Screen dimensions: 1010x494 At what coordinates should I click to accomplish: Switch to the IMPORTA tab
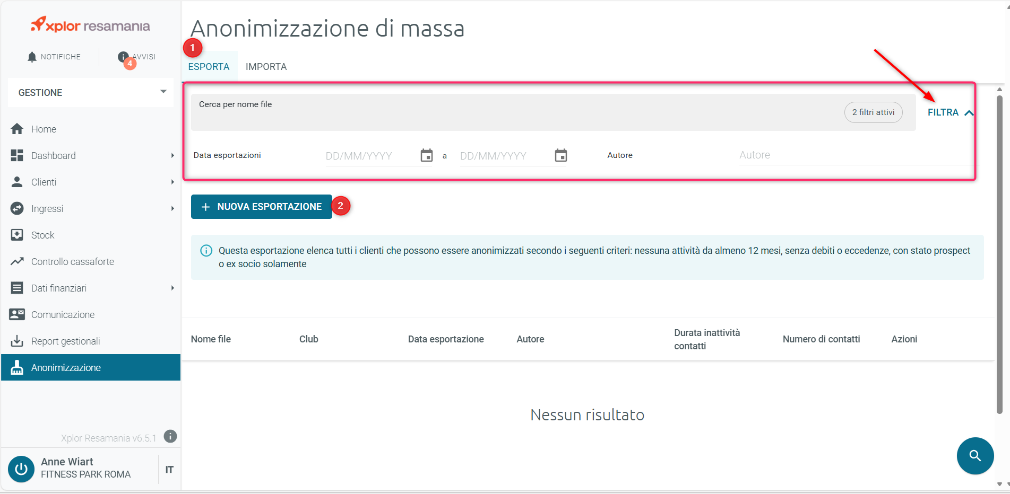266,67
